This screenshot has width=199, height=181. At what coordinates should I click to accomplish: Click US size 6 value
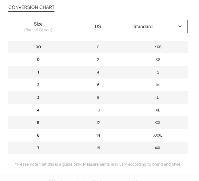(x=98, y=85)
